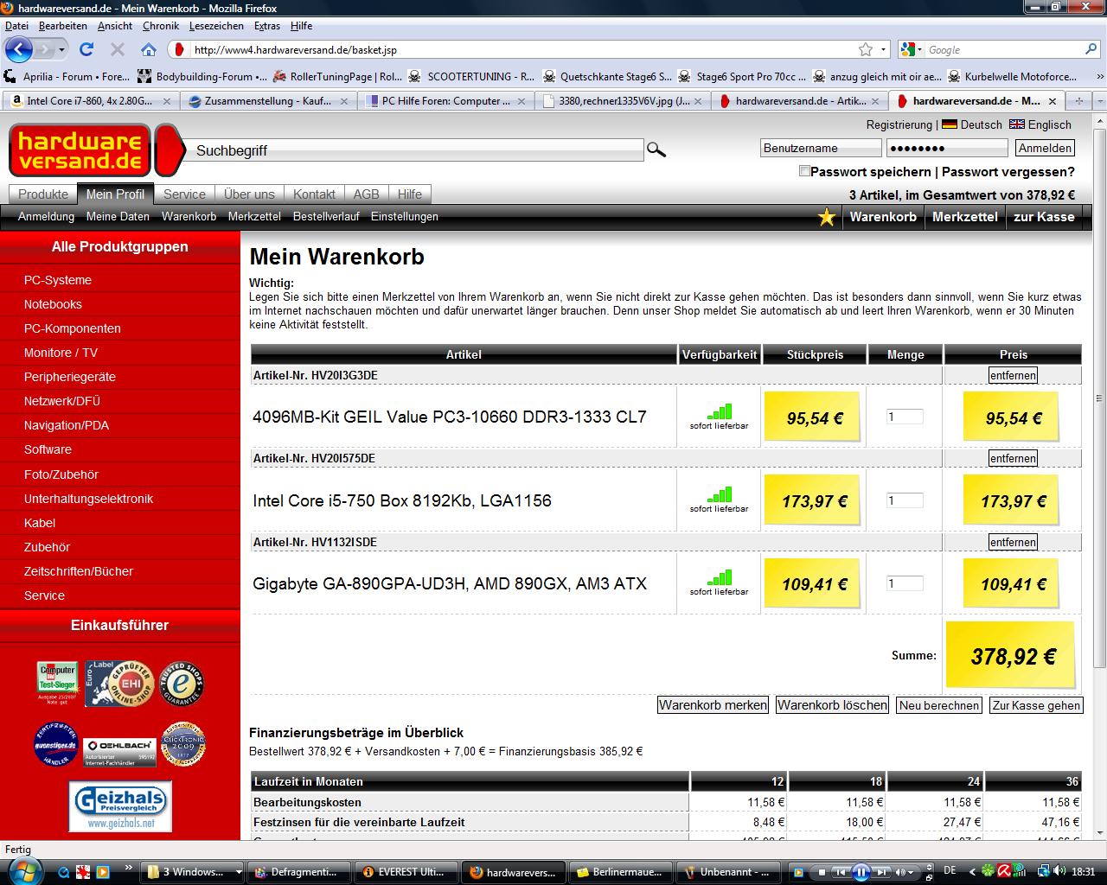This screenshot has height=885, width=1107.
Task: Click the shop search magnifier icon
Action: click(656, 150)
